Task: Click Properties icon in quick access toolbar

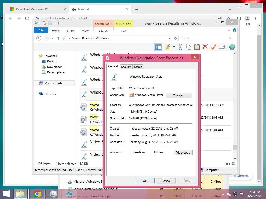Action: click(x=44, y=23)
